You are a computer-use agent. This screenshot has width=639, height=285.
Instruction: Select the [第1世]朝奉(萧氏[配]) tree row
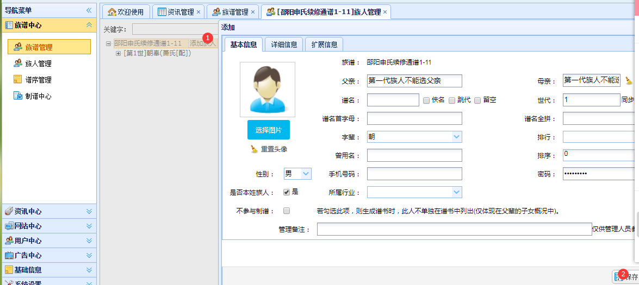pos(157,53)
